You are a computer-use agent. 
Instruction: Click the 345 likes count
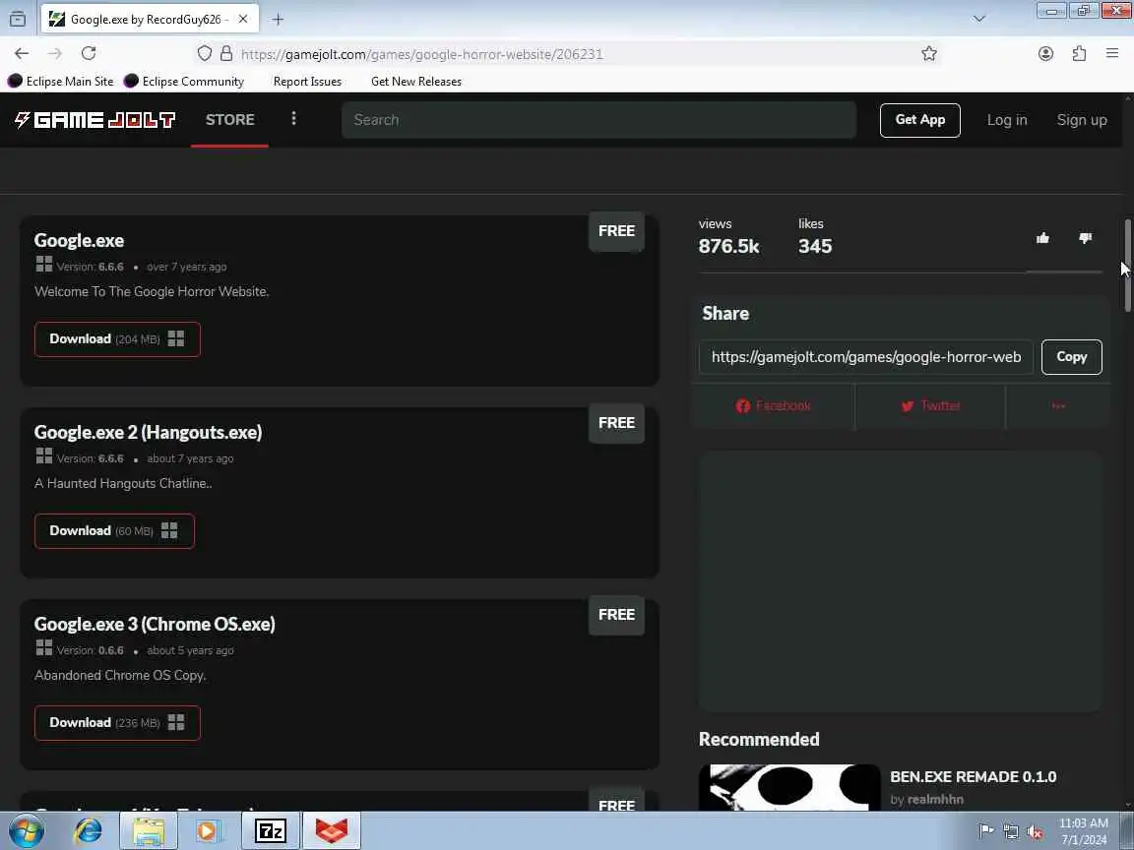[x=815, y=247]
